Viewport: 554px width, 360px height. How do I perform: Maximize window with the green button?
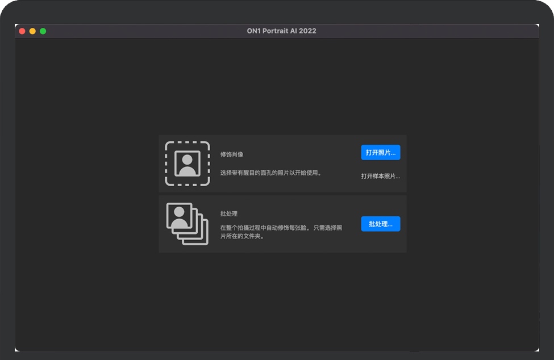[43, 31]
